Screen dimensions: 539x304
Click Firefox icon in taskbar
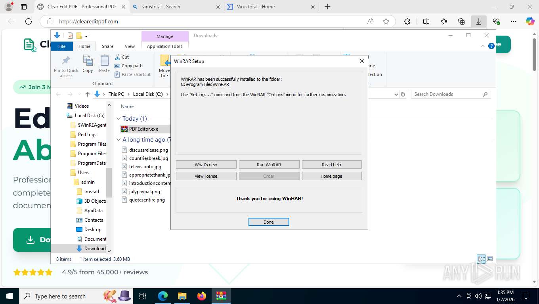click(x=202, y=296)
